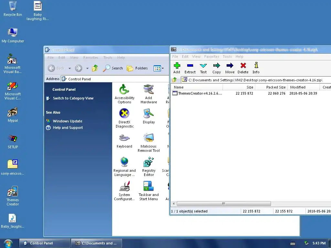Image resolution: width=331 pixels, height=248 pixels.
Task: Click the Add button in 7-Zip toolbar
Action: pyautogui.click(x=177, y=68)
